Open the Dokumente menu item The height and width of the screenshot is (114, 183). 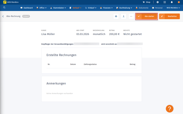coord(142,8)
